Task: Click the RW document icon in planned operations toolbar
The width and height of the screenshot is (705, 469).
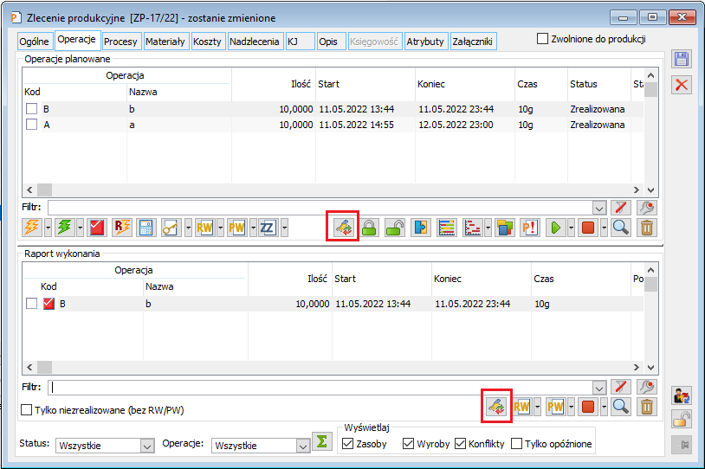Action: click(204, 228)
